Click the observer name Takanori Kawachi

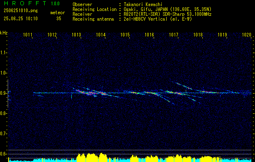point(143,4)
